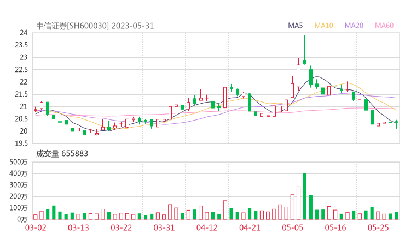Click the 03-02 date axis label
The image size is (405, 240).
coord(36,227)
